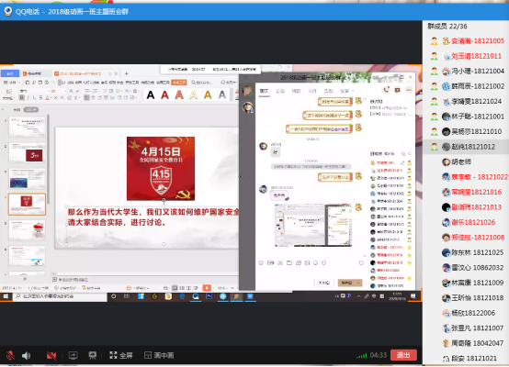Screen dimensions: 509x367
Task: Open the shared screenshot image in chat
Action: (313, 225)
